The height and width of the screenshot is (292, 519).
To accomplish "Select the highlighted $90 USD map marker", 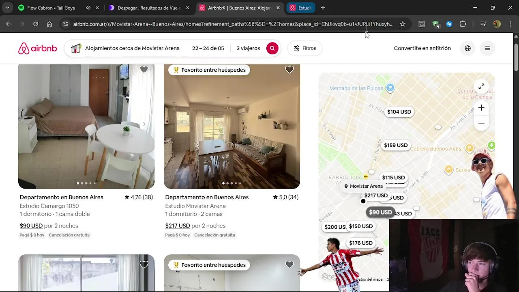I will (380, 212).
